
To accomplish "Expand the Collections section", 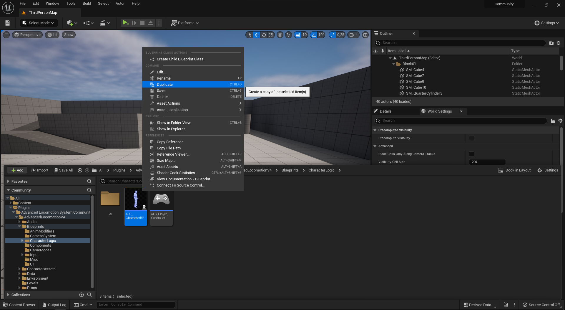I will point(8,295).
